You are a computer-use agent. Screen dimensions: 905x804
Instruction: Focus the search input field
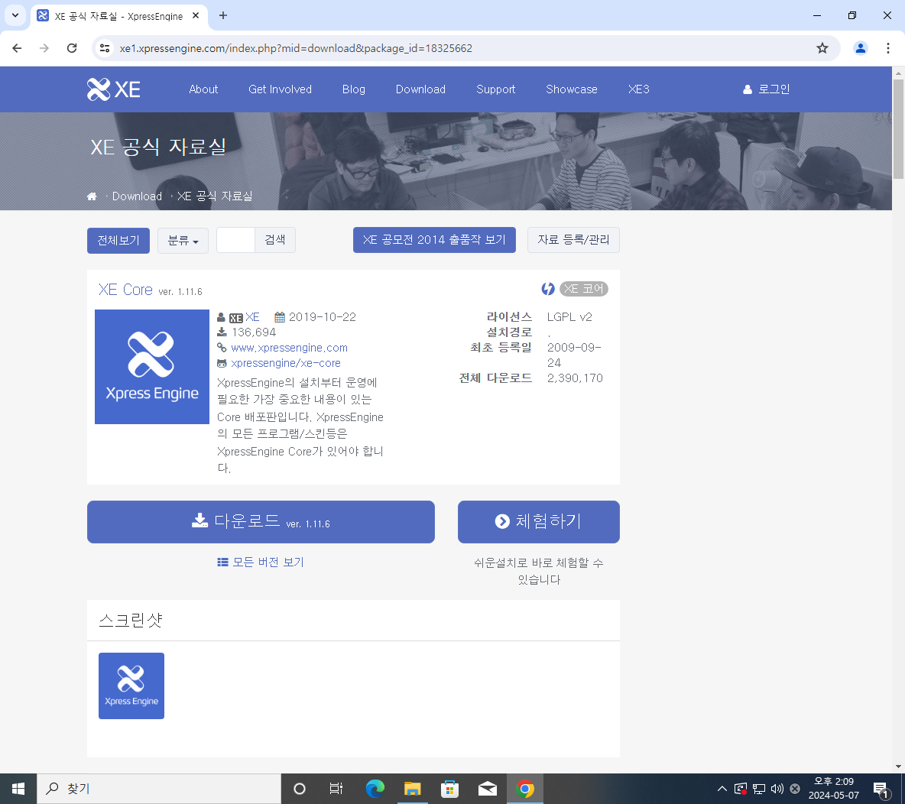(235, 240)
